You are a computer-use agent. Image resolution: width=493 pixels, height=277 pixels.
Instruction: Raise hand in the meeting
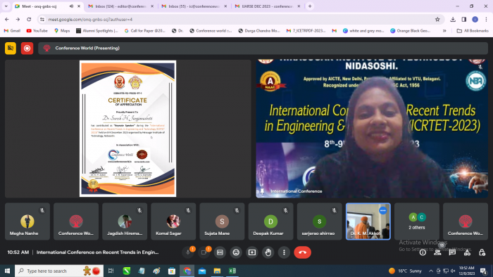pyautogui.click(x=268, y=252)
